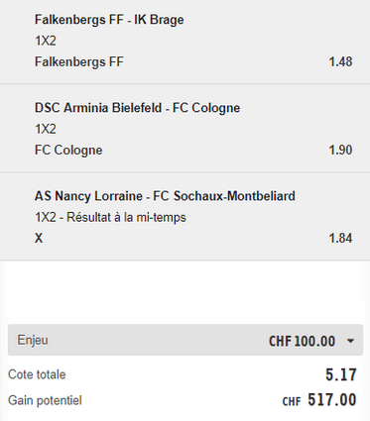Open the Enjeu stake dropdown arrow
This screenshot has width=370, height=421.
tap(350, 341)
